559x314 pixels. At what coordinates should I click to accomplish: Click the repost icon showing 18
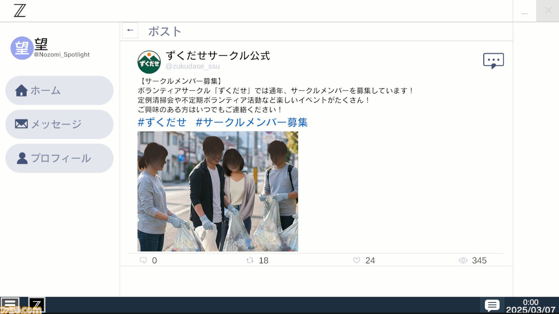[x=250, y=260]
